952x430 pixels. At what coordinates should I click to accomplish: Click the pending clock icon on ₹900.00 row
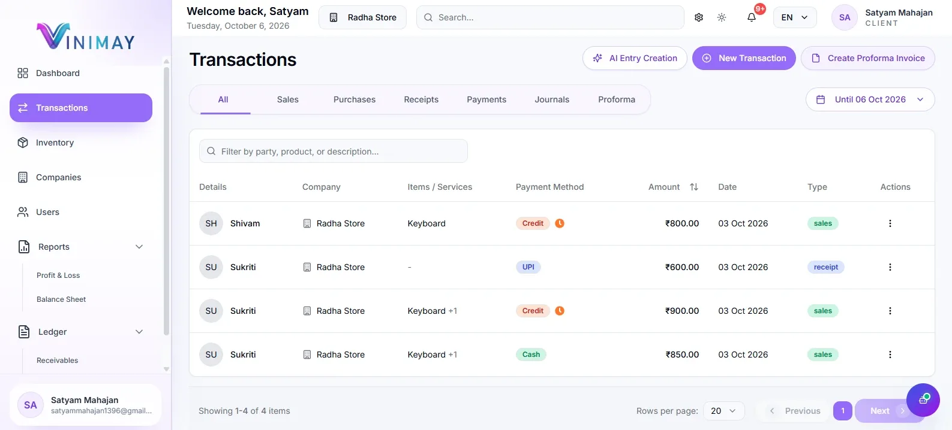coord(560,311)
